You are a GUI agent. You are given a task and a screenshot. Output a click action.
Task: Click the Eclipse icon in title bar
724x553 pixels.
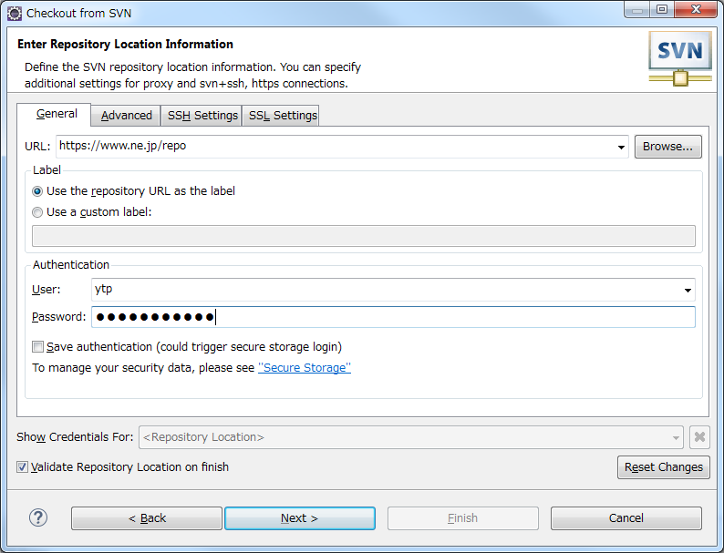[15, 14]
